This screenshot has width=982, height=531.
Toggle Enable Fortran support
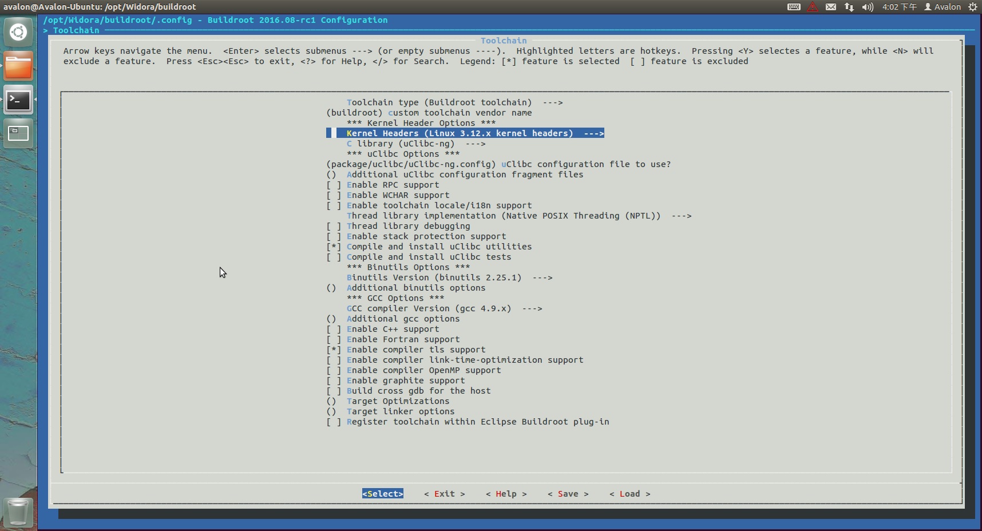click(x=393, y=339)
